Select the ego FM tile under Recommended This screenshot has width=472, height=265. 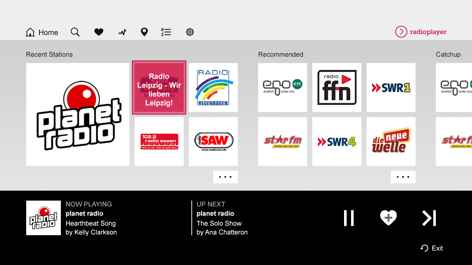(x=282, y=88)
